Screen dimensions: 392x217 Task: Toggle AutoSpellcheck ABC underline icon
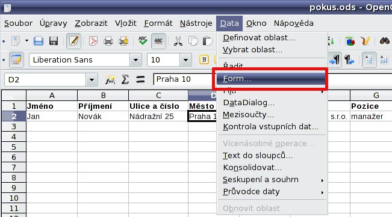tap(158, 41)
